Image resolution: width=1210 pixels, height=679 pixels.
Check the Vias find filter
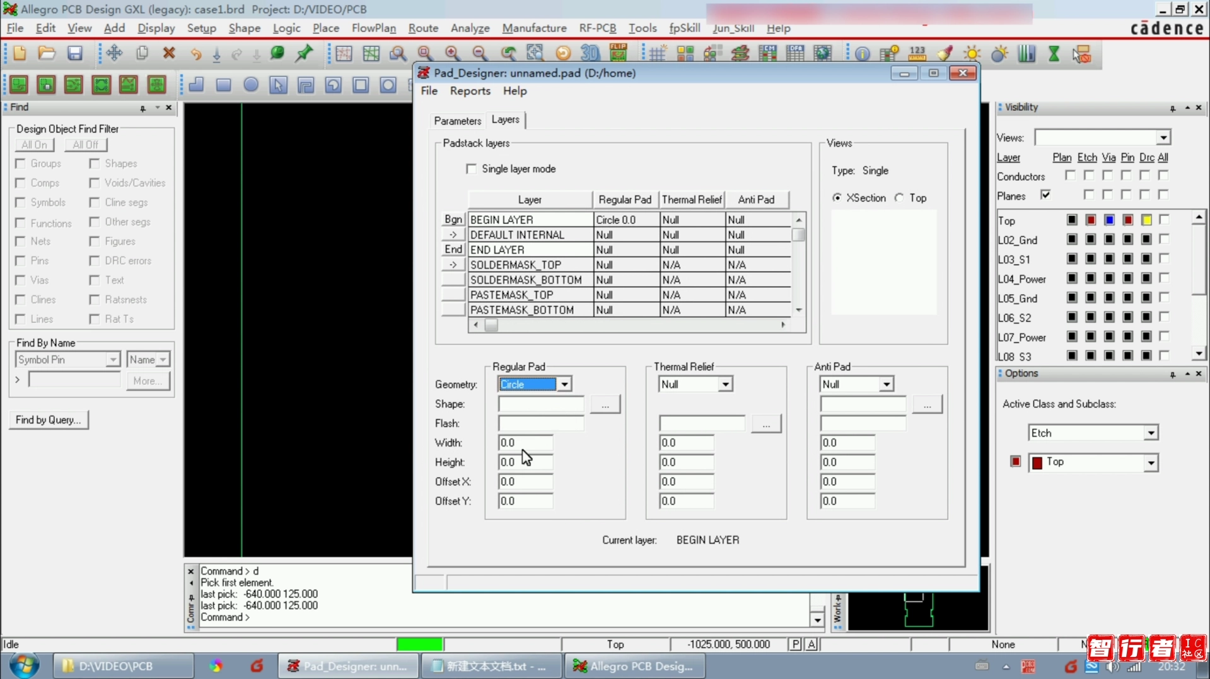20,280
